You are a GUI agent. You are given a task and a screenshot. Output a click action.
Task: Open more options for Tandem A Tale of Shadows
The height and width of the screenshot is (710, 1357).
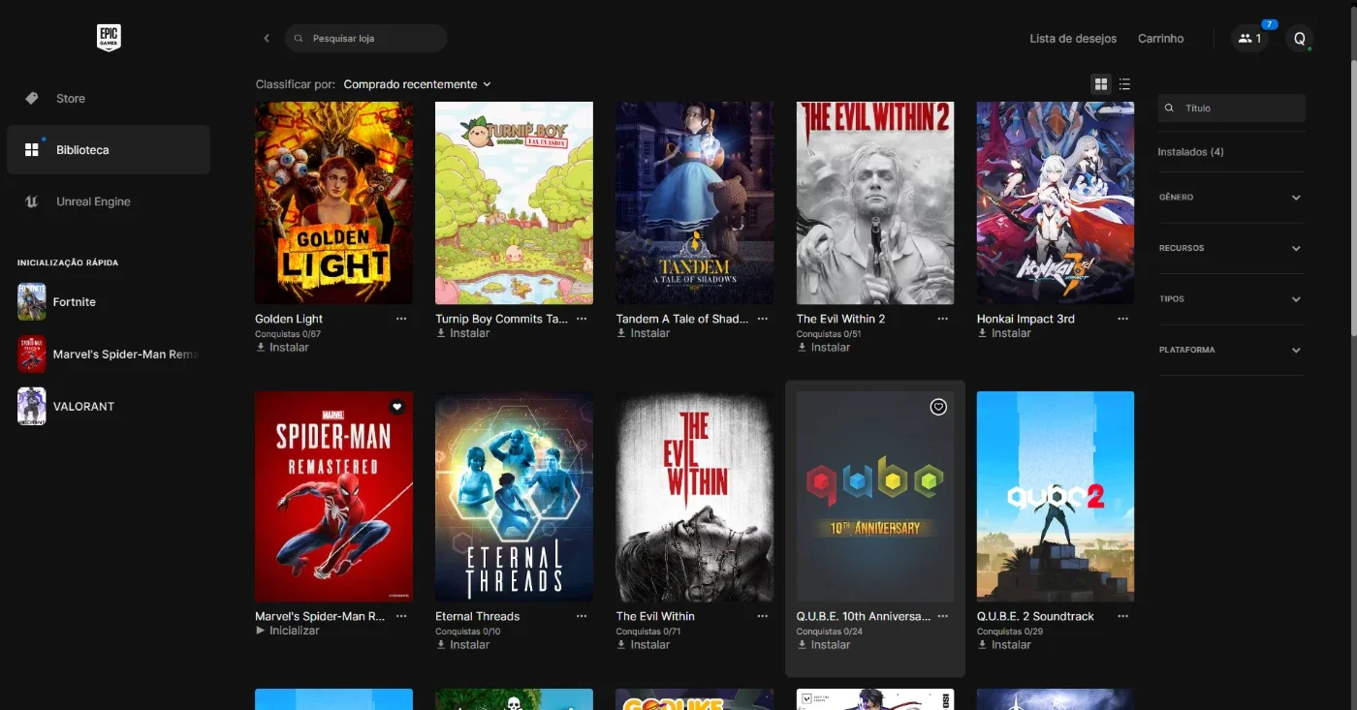point(763,319)
